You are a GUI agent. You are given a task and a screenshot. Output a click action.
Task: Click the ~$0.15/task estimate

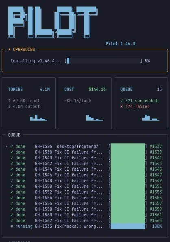(78, 101)
